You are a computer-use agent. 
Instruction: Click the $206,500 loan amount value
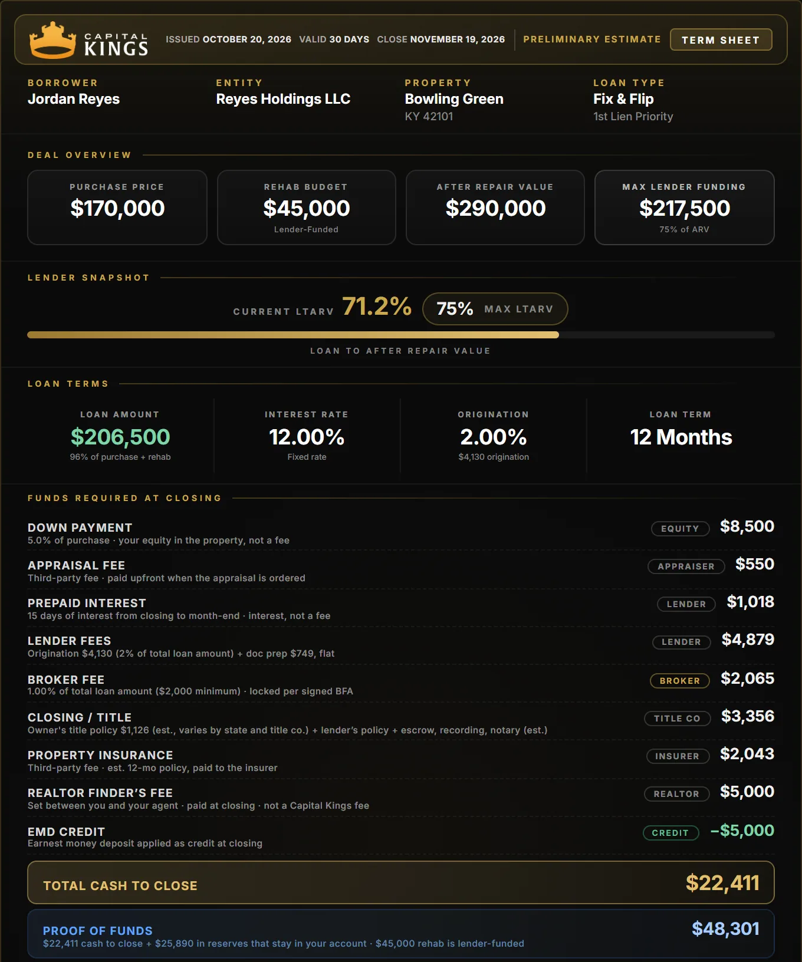pyautogui.click(x=120, y=437)
